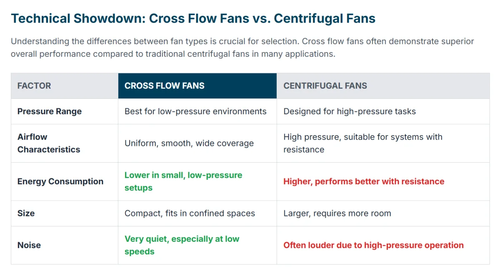
Task: Select the Energy Consumption row label
Action: 60,181
